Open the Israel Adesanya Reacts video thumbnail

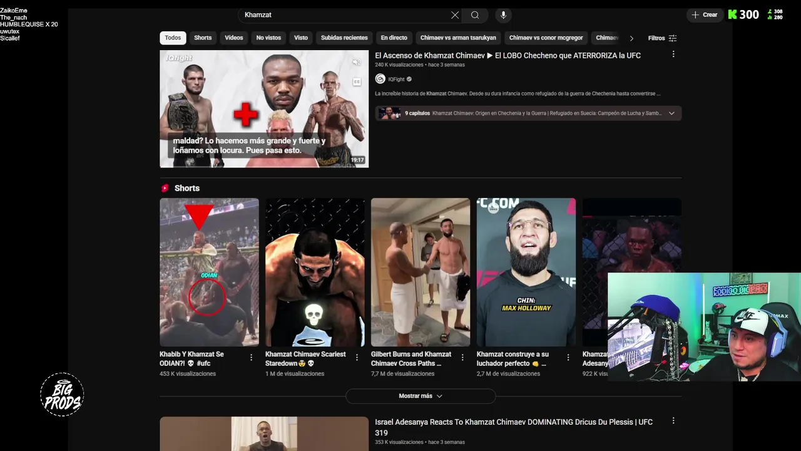coord(264,433)
